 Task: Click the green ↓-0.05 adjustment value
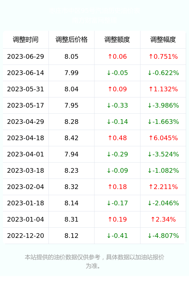coord(117,73)
